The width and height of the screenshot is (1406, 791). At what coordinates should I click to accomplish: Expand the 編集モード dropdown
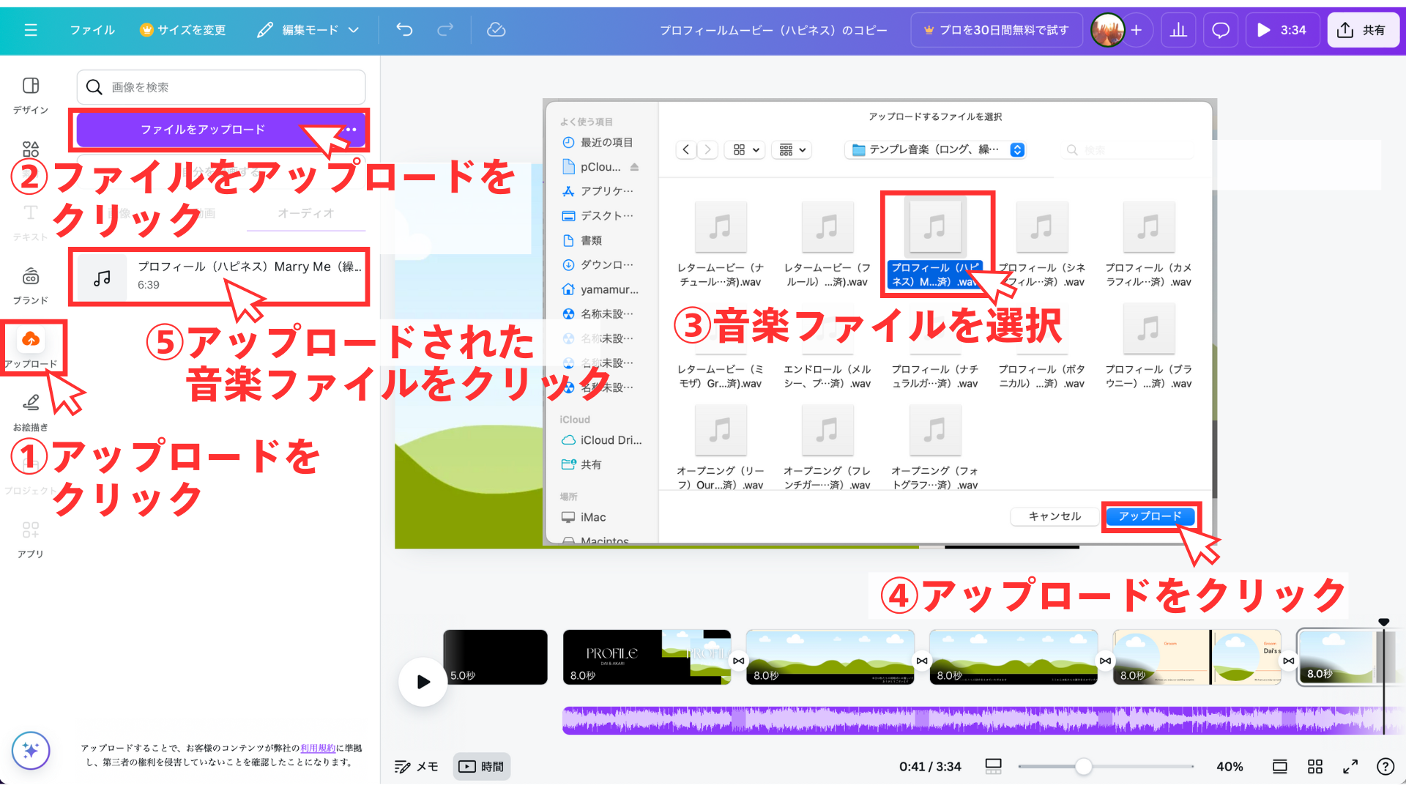pyautogui.click(x=308, y=30)
